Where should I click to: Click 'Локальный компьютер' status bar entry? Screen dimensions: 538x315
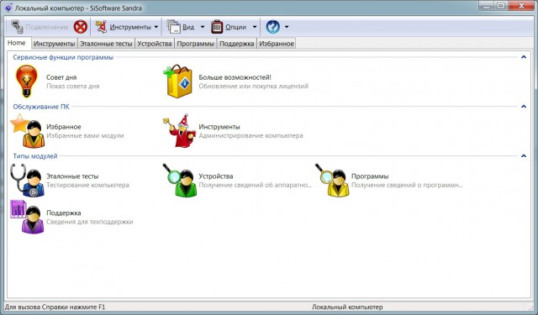[347, 307]
